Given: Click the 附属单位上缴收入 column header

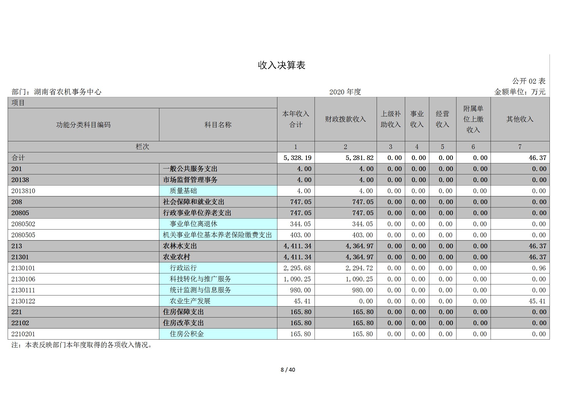Looking at the screenshot, I should point(473,119).
